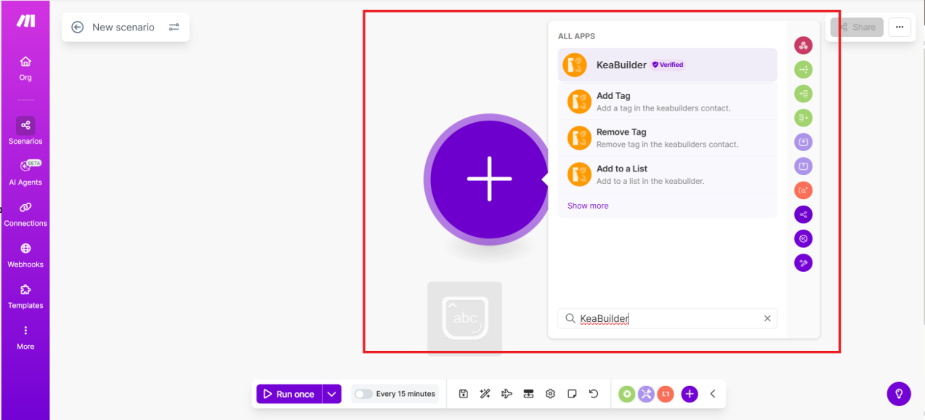Open dropdown arrow next to Run once
This screenshot has width=925, height=420.
(x=331, y=394)
